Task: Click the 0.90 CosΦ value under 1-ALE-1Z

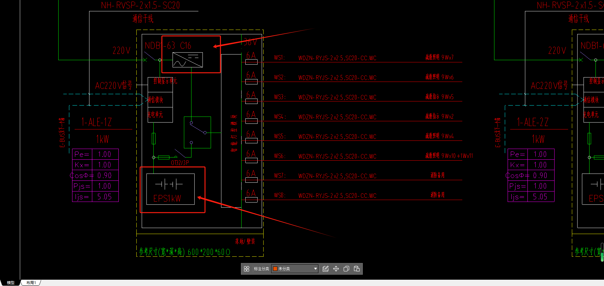Action: pos(105,175)
